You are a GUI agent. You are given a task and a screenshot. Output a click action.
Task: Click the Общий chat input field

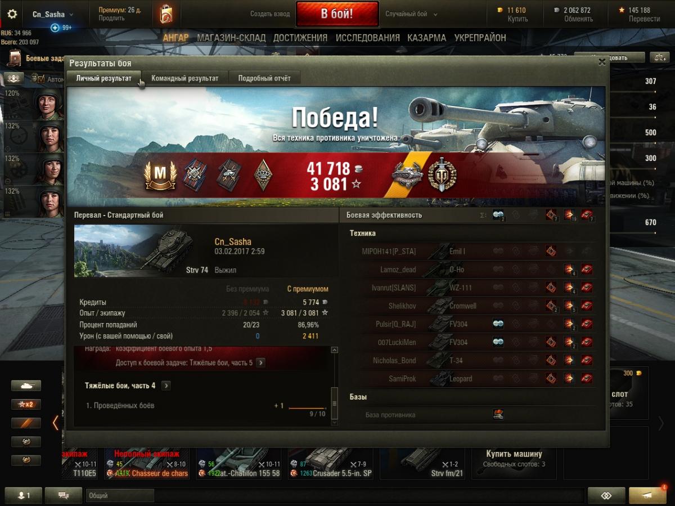point(120,496)
